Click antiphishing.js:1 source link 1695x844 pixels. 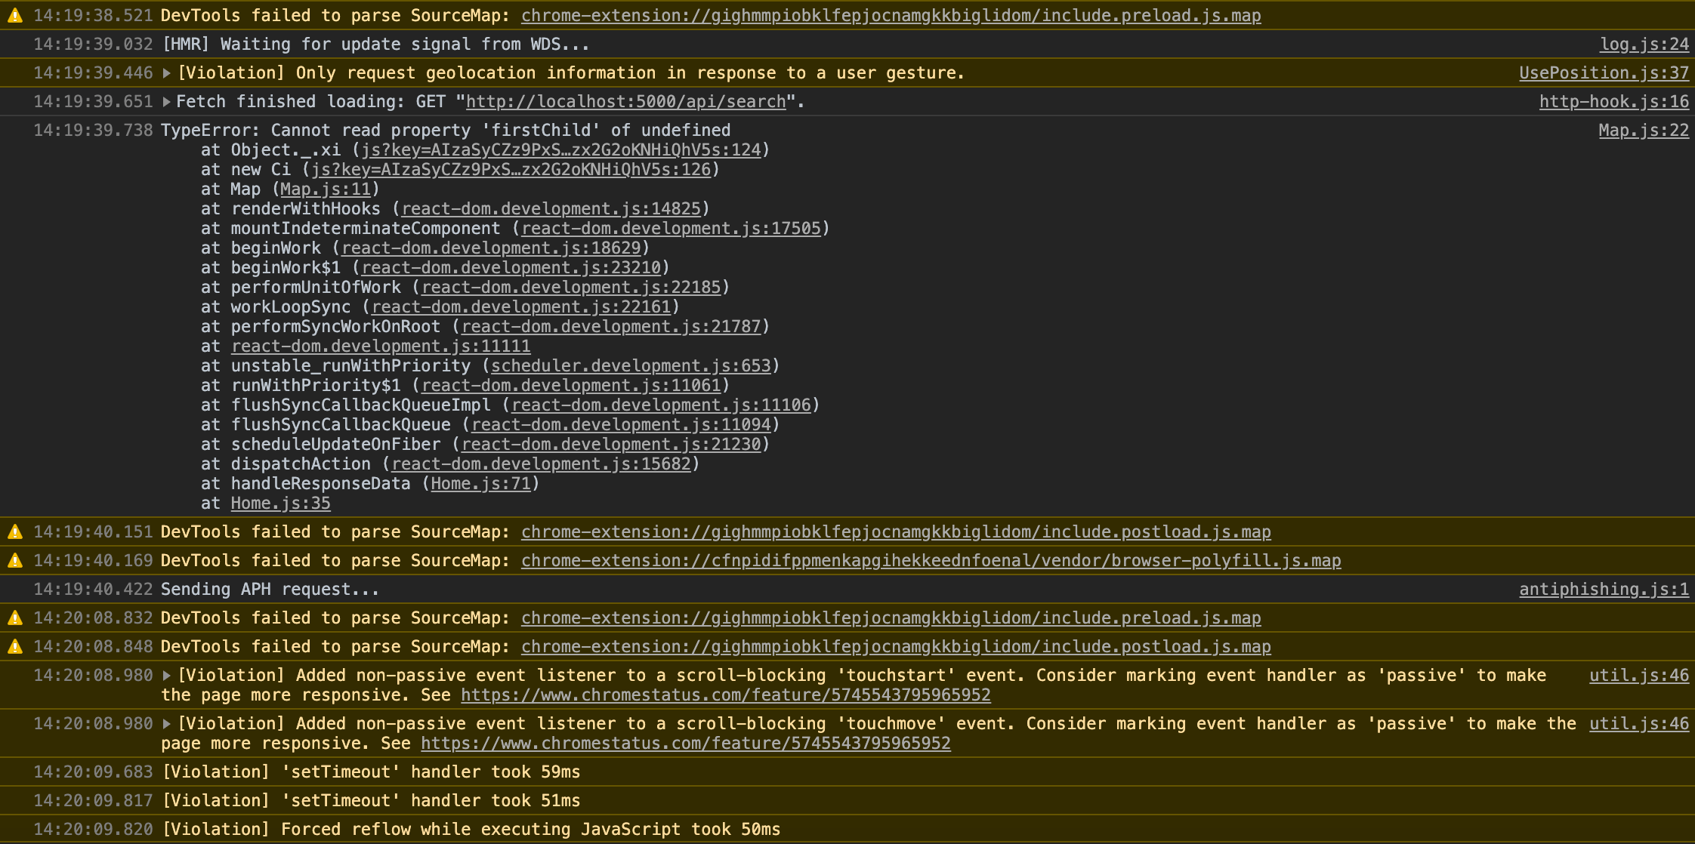(x=1604, y=590)
